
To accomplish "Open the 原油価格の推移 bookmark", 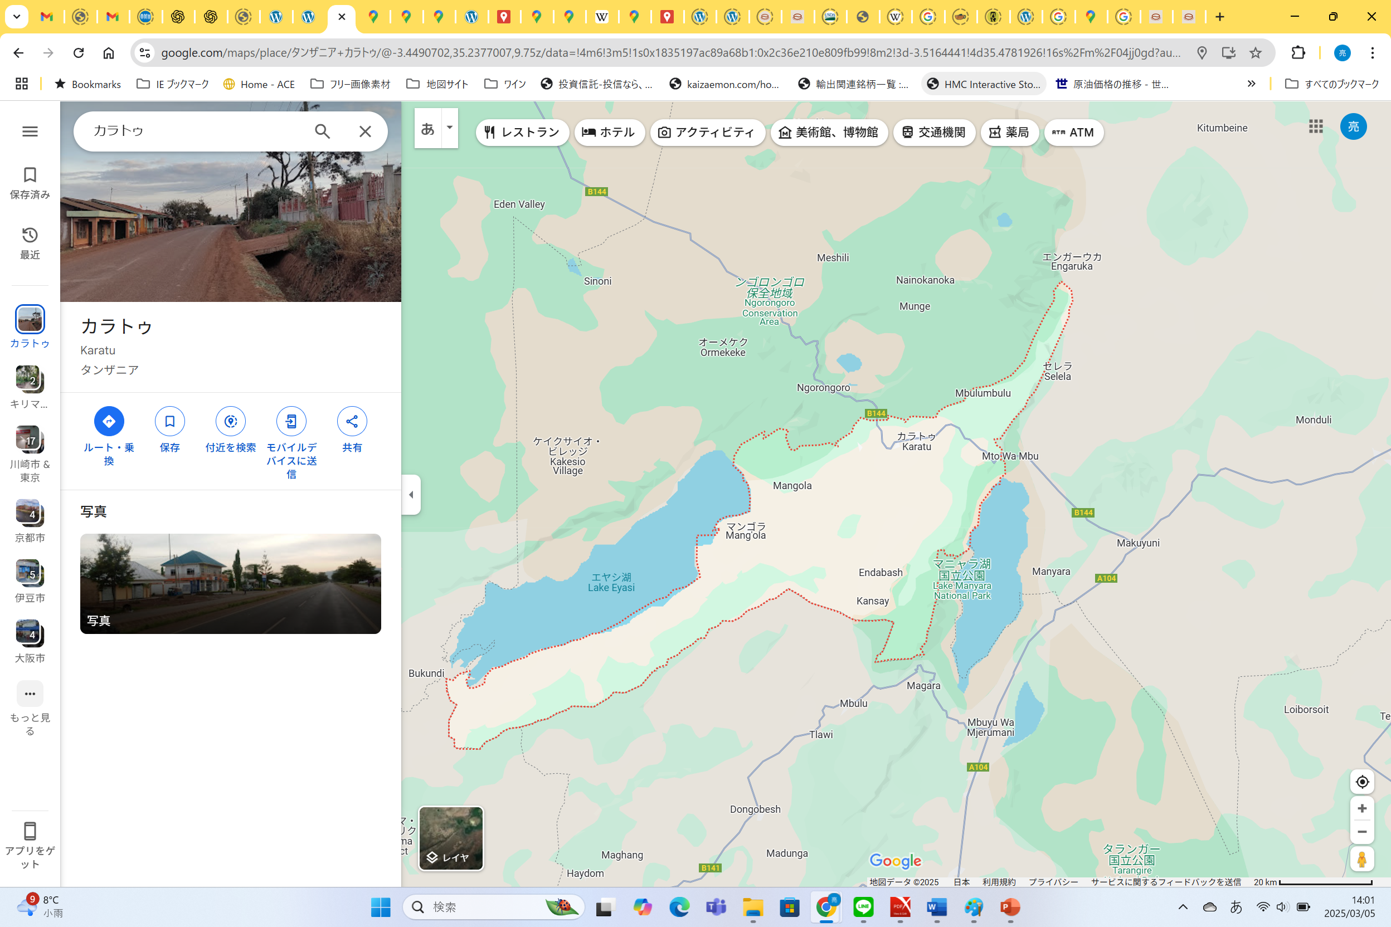I will click(1112, 84).
